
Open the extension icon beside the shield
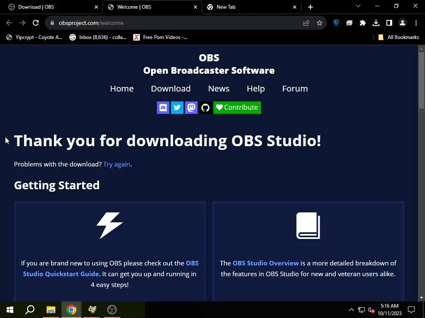click(x=349, y=23)
